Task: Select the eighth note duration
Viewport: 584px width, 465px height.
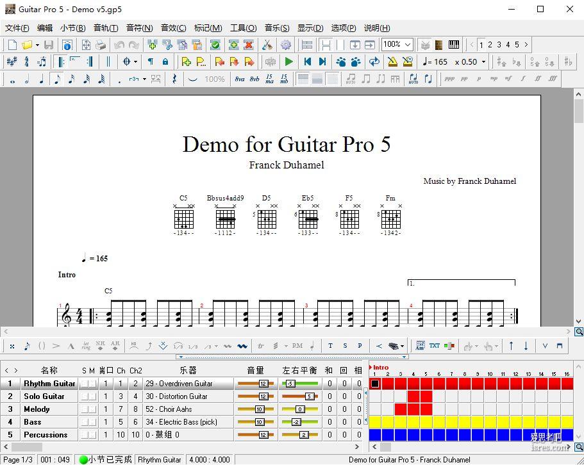Action: (56, 79)
